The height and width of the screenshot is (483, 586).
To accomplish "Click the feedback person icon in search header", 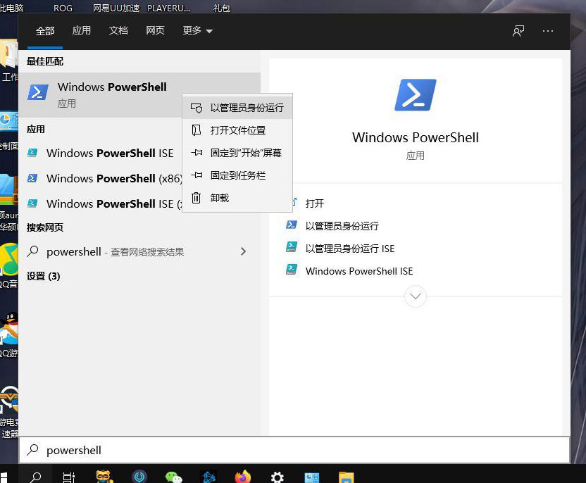I will (518, 31).
